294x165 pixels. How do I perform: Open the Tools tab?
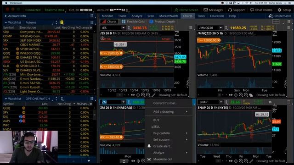(x=201, y=16)
